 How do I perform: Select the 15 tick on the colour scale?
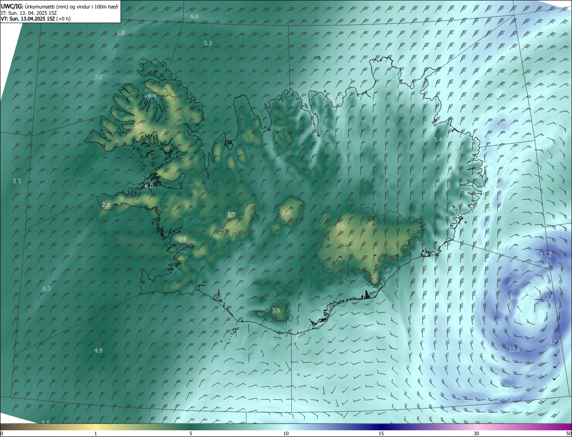(x=381, y=433)
